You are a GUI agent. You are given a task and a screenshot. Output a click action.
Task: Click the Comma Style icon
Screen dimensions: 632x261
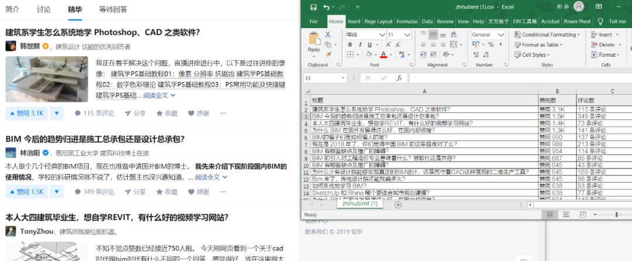501,44
